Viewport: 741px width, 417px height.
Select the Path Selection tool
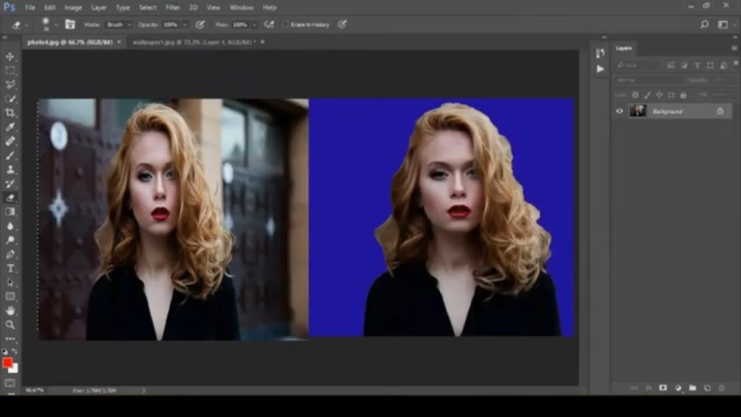10,283
